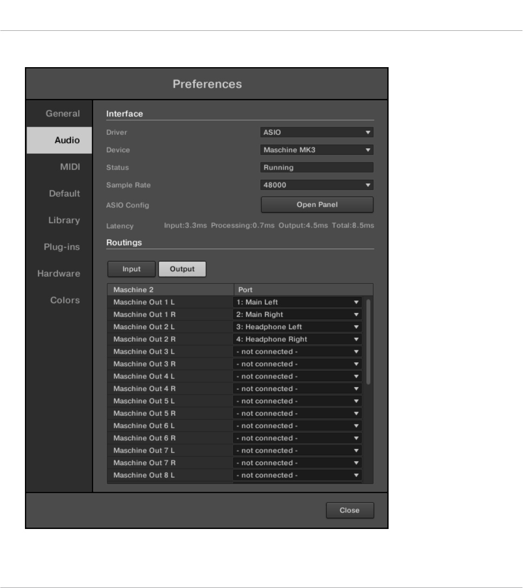Pick a port for Maschine Out 4 L
Viewport: 523px width, 588px height.
298,376
